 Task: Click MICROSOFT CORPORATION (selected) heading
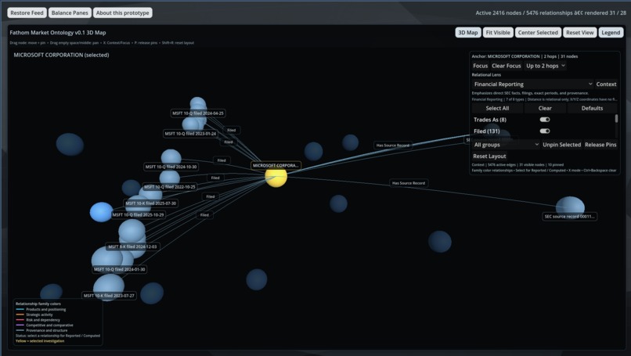click(61, 55)
